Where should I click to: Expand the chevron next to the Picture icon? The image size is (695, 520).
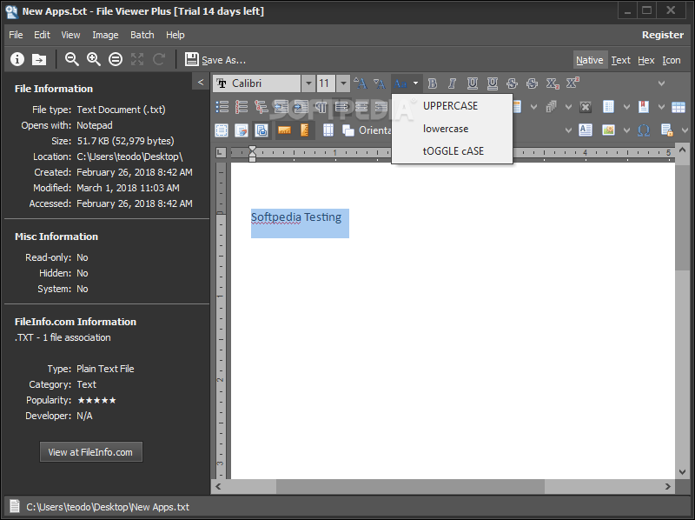click(x=626, y=130)
